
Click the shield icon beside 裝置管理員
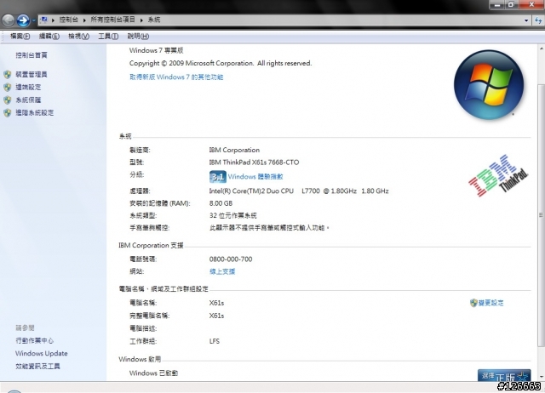click(8, 74)
